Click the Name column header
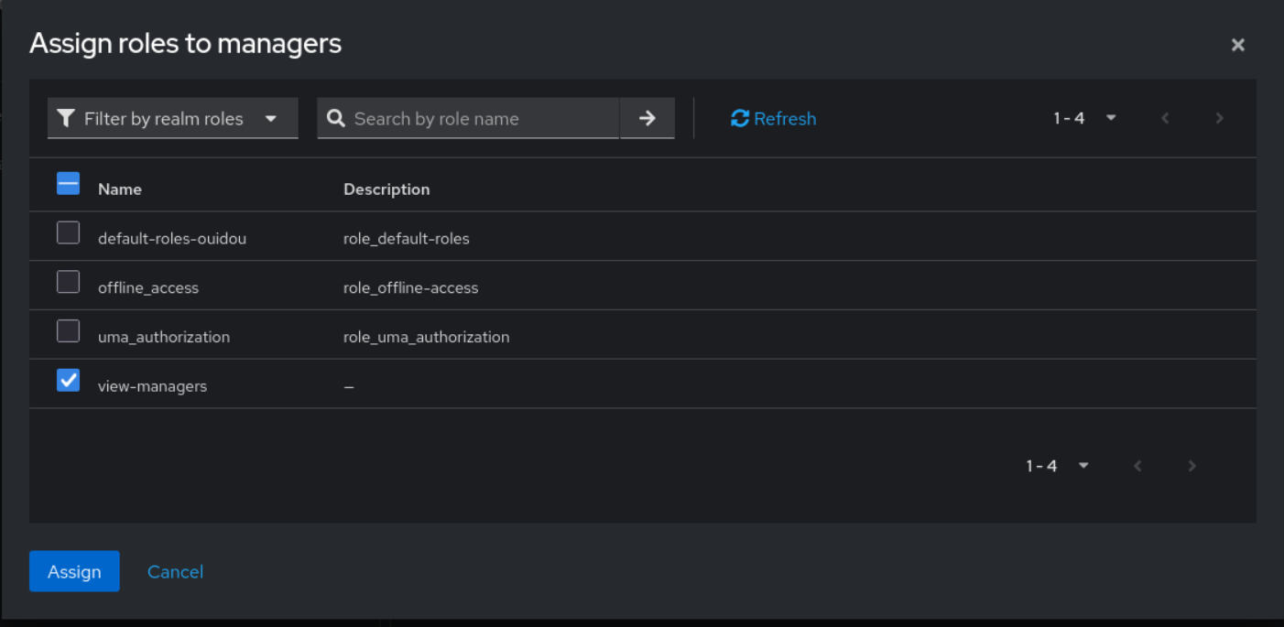Image resolution: width=1284 pixels, height=627 pixels. 120,189
